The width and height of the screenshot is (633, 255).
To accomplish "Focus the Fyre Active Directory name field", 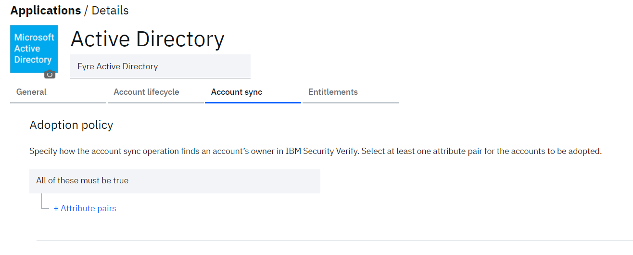I will coord(160,66).
